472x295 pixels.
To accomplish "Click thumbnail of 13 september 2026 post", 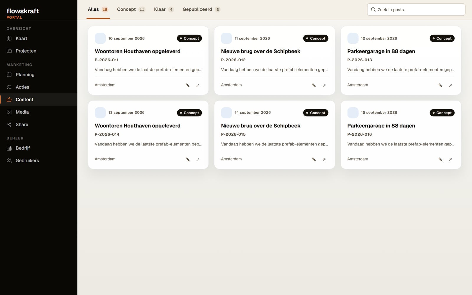I will (100, 113).
